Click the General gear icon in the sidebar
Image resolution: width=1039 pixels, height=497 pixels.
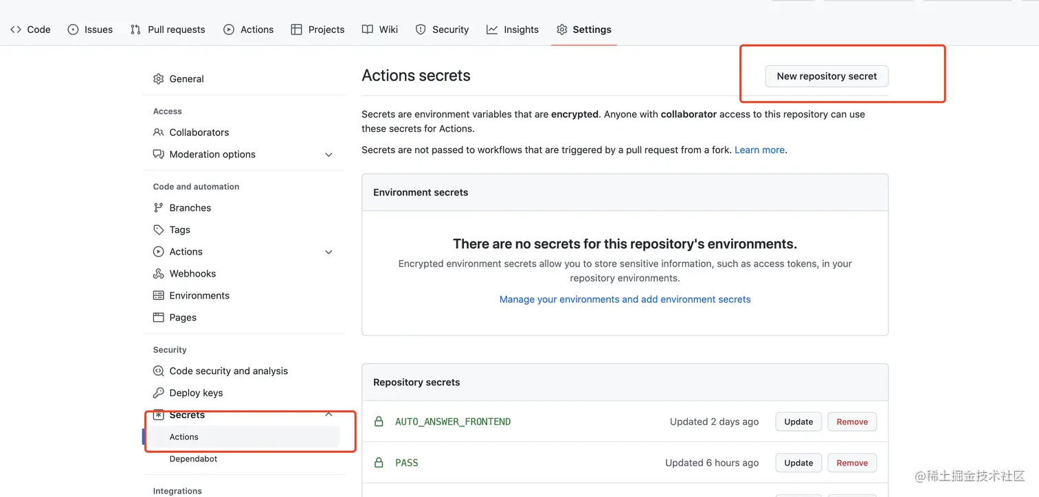pyautogui.click(x=159, y=79)
